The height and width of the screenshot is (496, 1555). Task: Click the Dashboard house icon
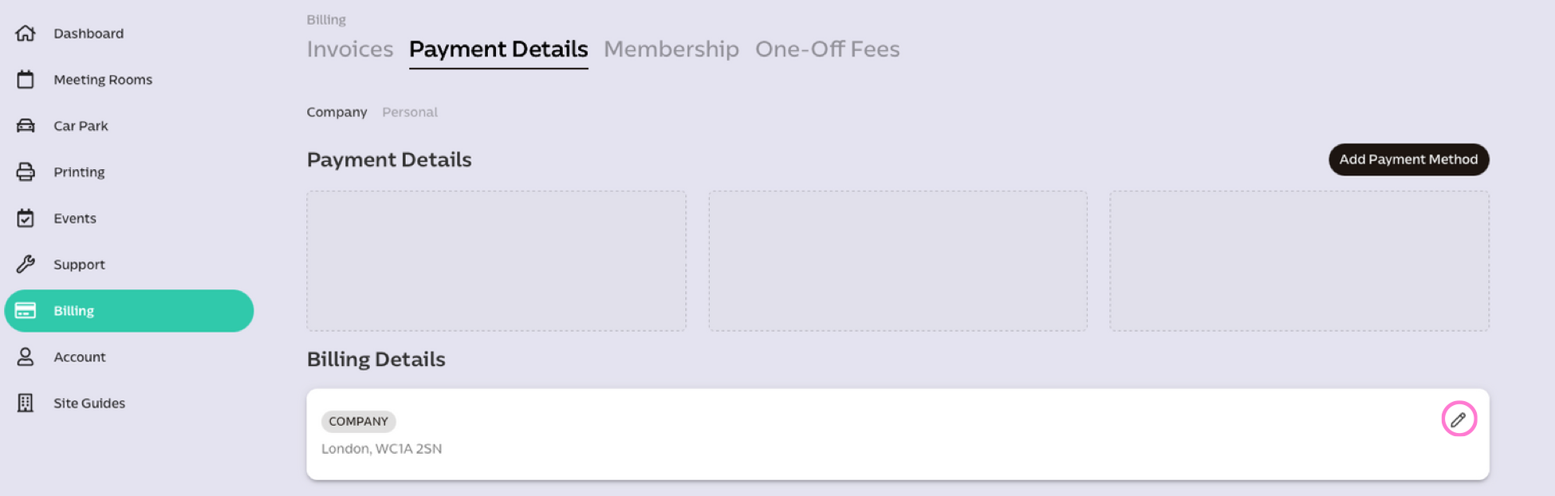(26, 33)
